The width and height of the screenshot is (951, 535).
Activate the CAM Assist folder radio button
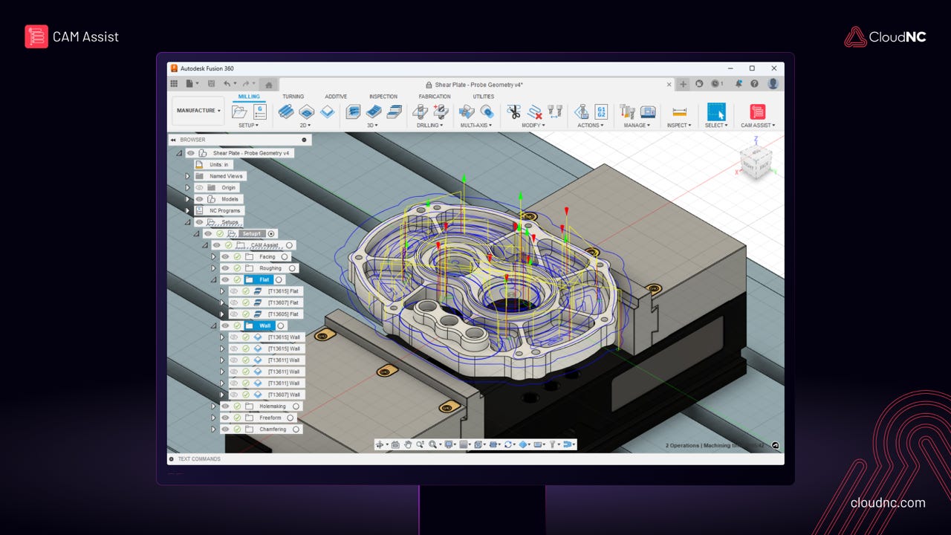tap(290, 245)
